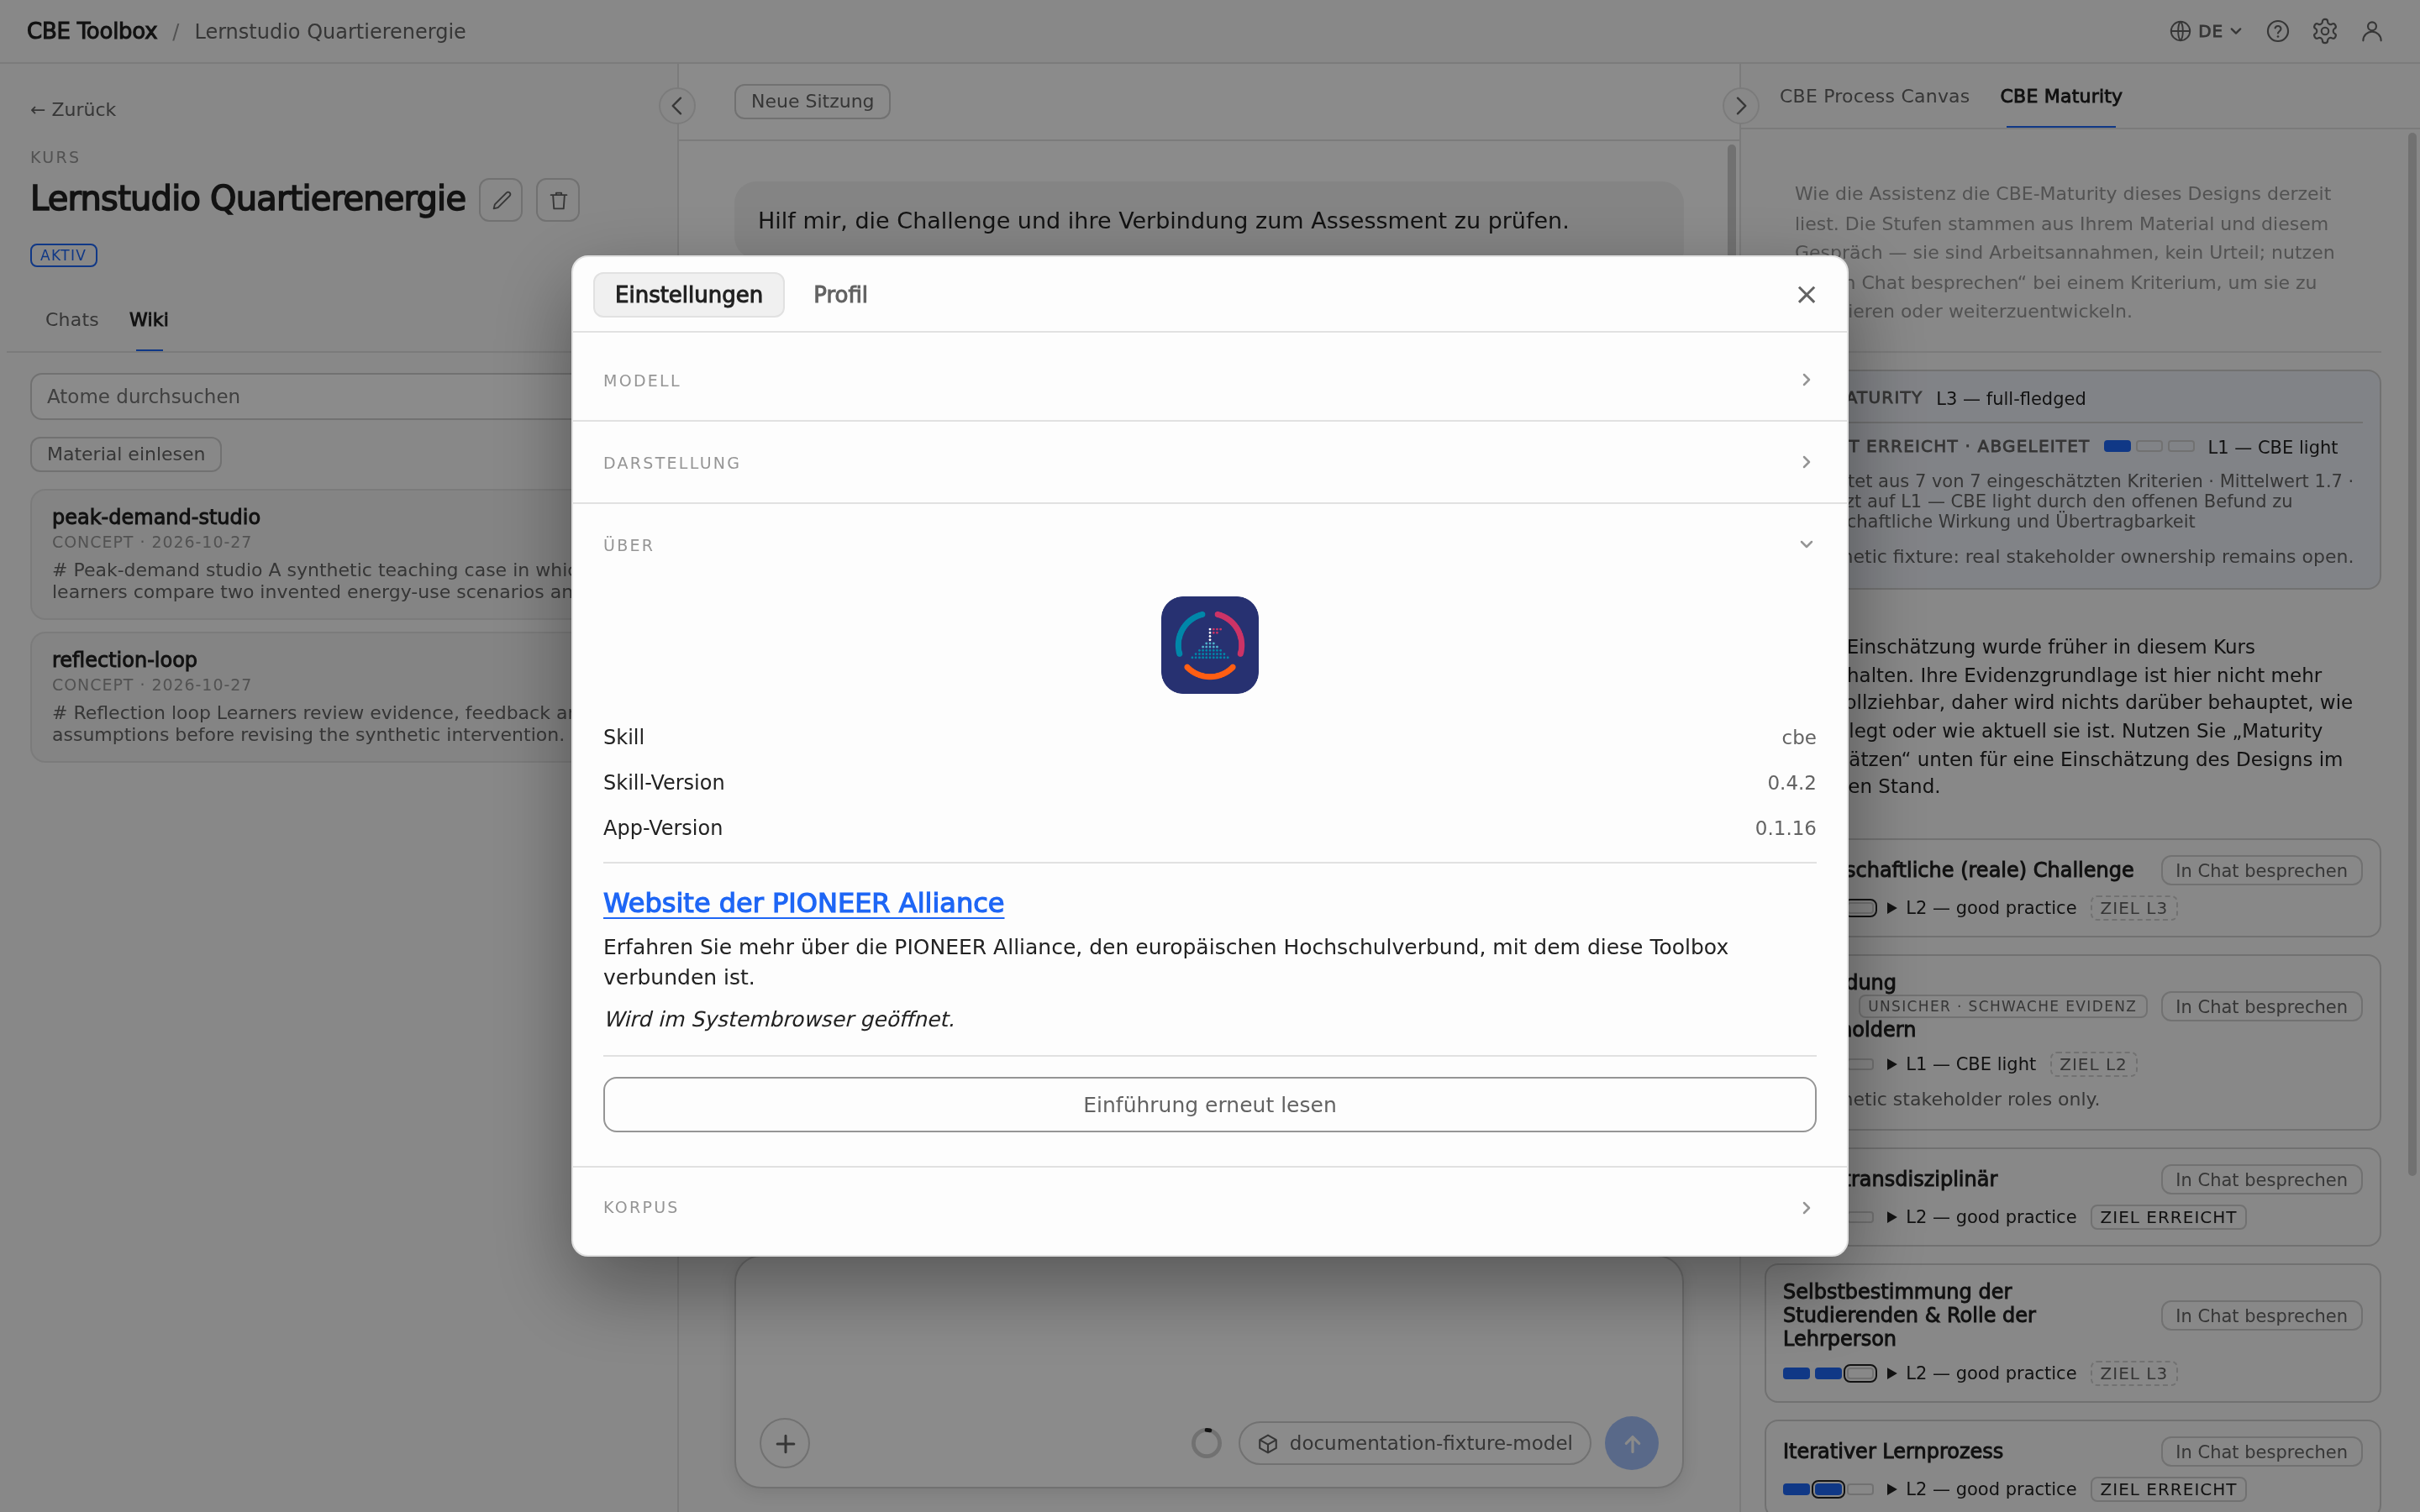This screenshot has height=1512, width=2420.
Task: Click In Chat besprechen for Selbstbestimmung der Studierenden
Action: pyautogui.click(x=2261, y=1316)
